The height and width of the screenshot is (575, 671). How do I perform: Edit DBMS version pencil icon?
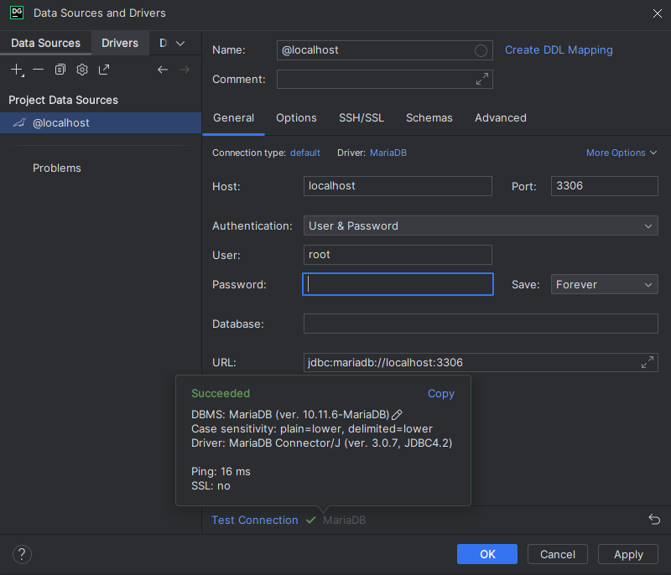coord(397,414)
